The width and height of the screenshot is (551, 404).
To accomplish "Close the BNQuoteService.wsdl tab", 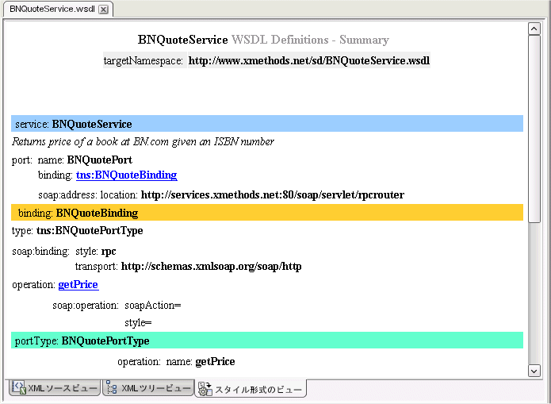I will [x=103, y=10].
